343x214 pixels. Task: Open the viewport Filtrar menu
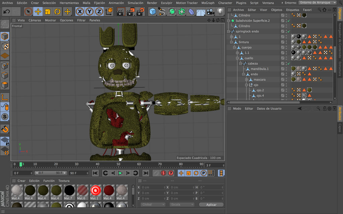point(81,20)
